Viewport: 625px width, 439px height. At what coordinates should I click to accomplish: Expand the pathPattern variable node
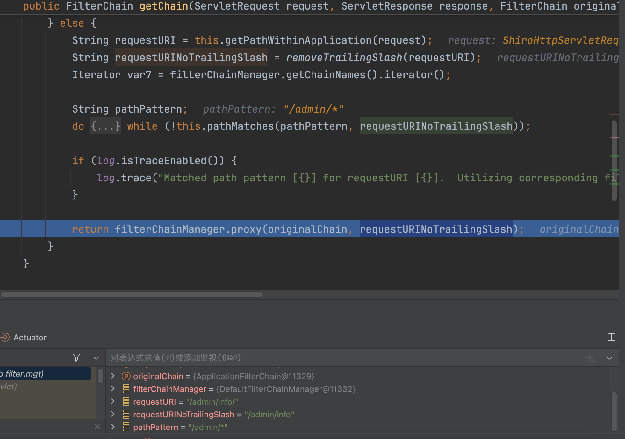click(113, 427)
